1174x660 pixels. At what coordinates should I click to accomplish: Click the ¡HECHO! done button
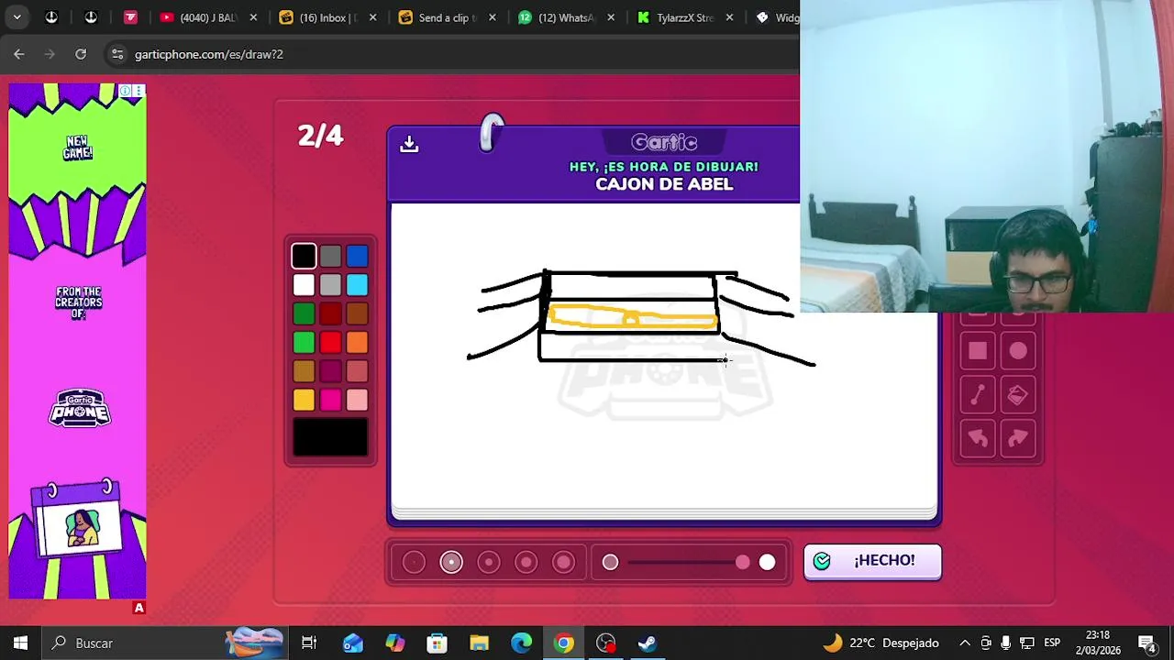click(872, 561)
